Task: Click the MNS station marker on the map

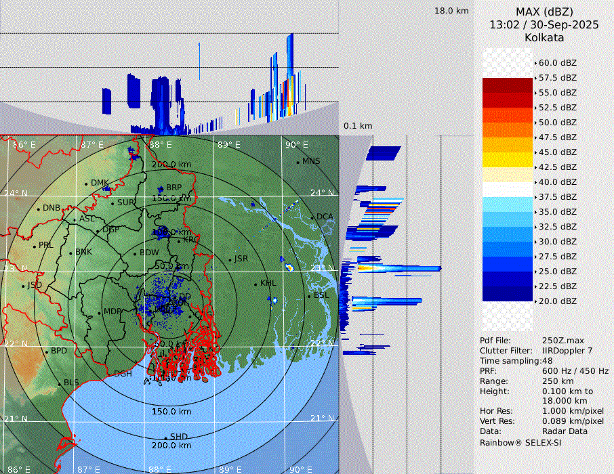Action: click(x=298, y=162)
